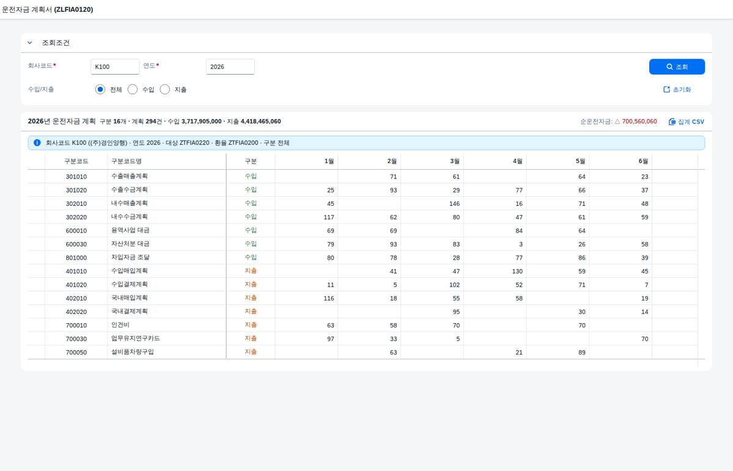Screen dimensions: 733x471
Task: Select row code 700050
Action: [x=76, y=352]
